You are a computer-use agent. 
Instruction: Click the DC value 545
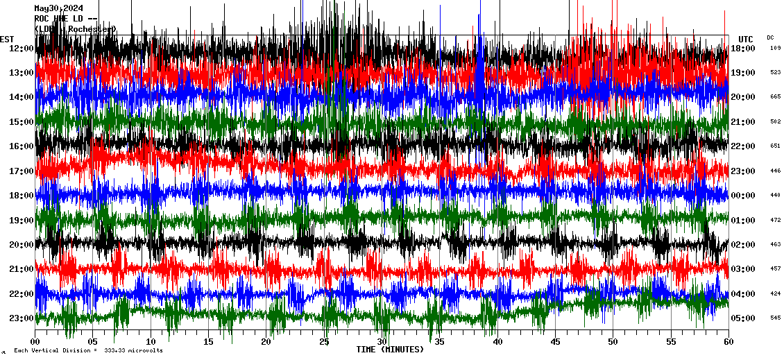775,318
